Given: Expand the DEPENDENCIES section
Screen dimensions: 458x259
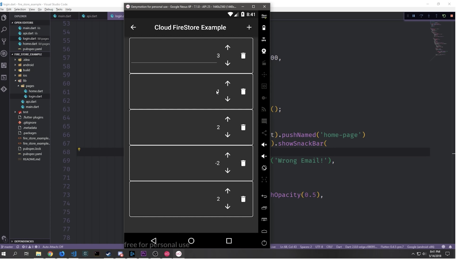Looking at the screenshot, I should (x=30, y=241).
